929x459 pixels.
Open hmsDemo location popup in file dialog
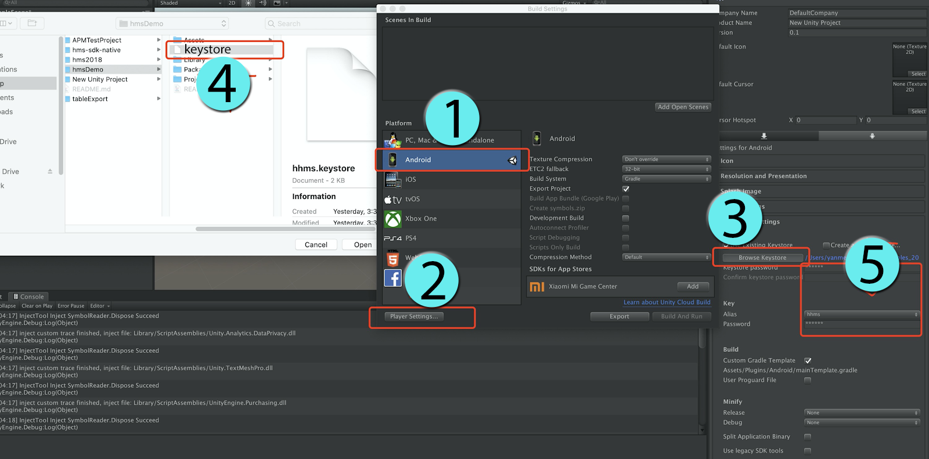pyautogui.click(x=172, y=23)
